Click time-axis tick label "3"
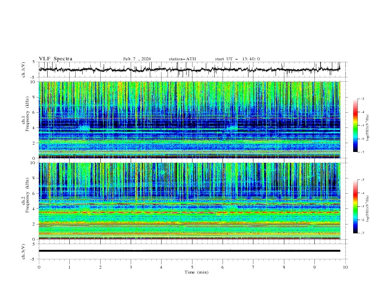The width and height of the screenshot is (389, 300). (x=131, y=267)
